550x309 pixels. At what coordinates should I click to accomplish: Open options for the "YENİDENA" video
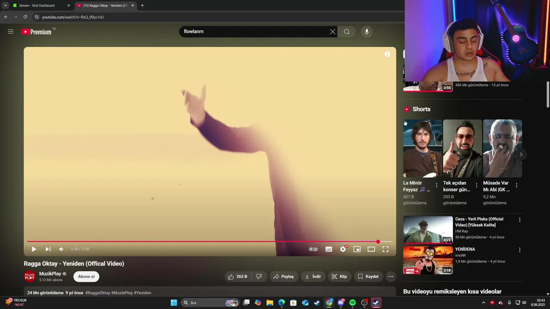[x=519, y=250]
